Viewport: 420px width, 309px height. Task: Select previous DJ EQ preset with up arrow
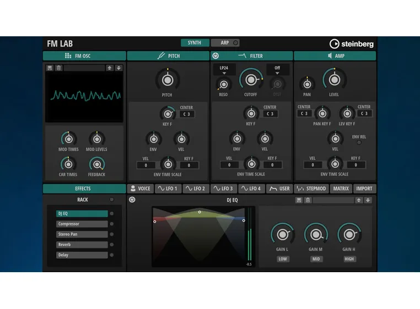pos(359,200)
